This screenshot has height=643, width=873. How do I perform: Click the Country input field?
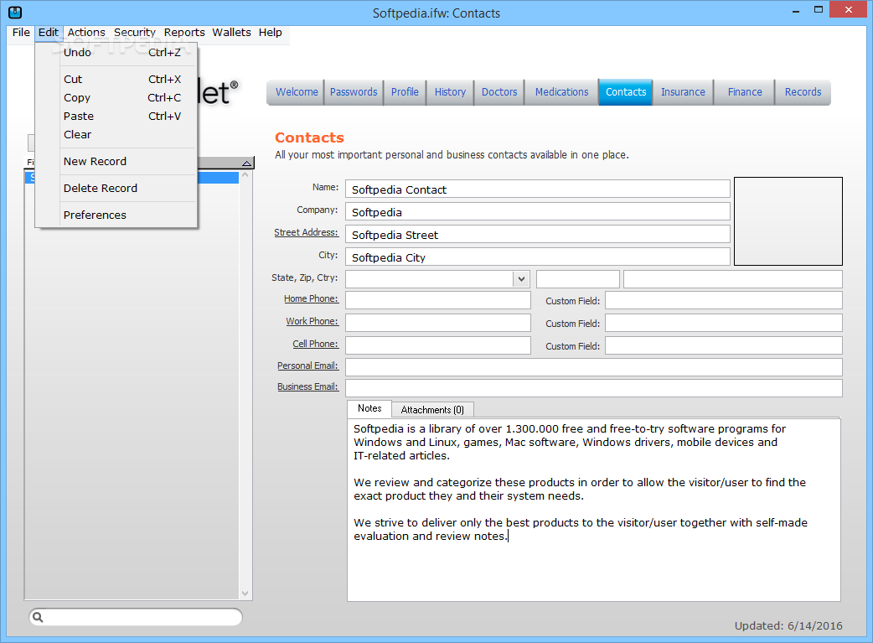(x=733, y=279)
